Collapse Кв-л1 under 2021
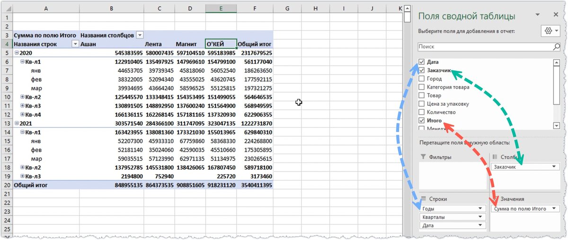This screenshot has width=568, height=240. 22,132
